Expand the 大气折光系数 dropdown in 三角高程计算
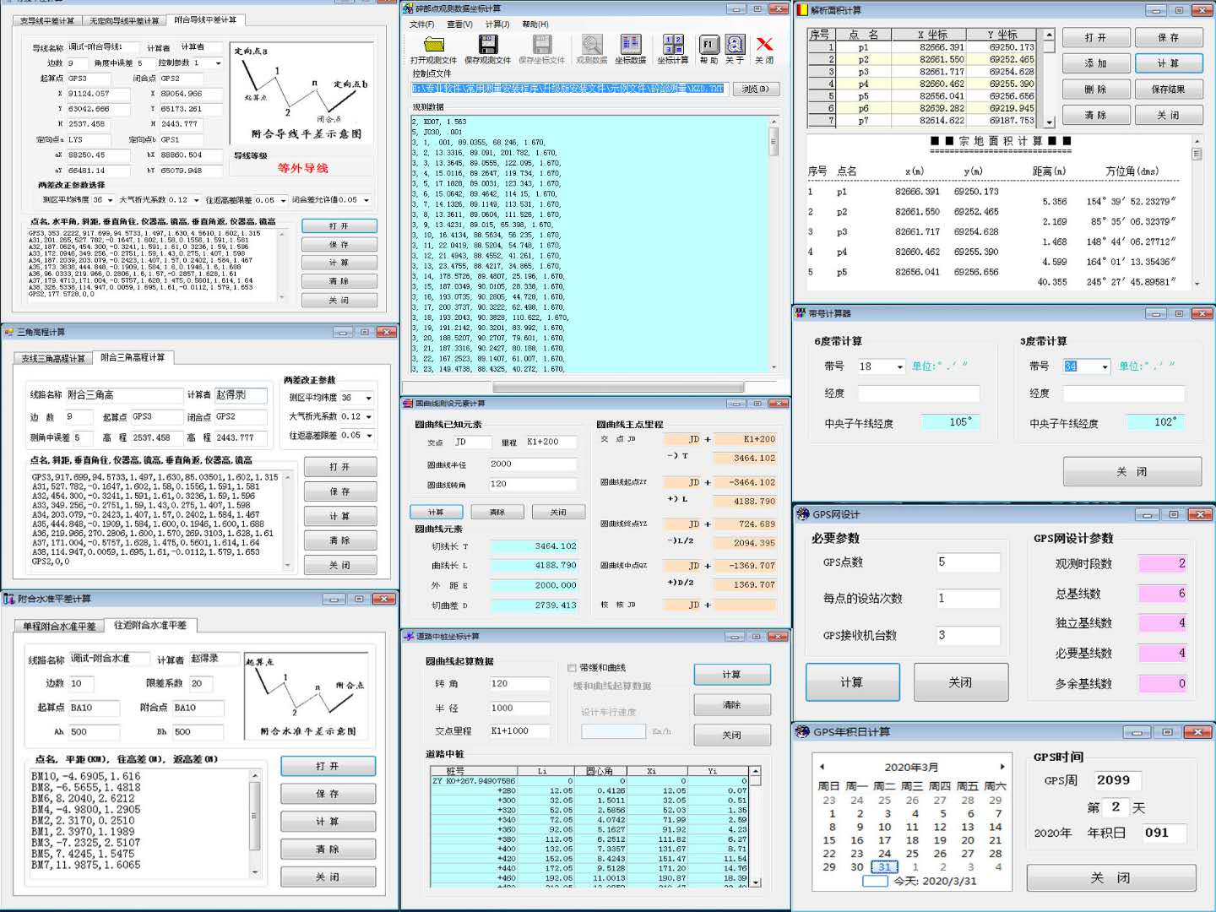Image resolution: width=1216 pixels, height=912 pixels. click(x=368, y=417)
